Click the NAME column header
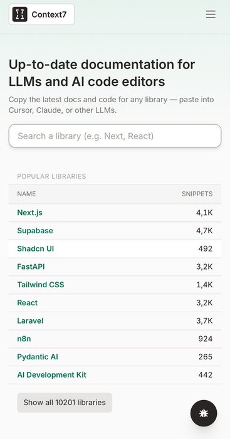This screenshot has width=230, height=439. (26, 194)
